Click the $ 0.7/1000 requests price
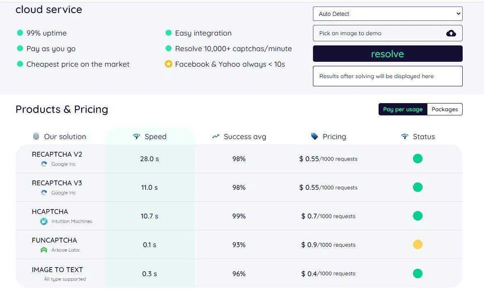The height and width of the screenshot is (304, 484). pyautogui.click(x=329, y=216)
